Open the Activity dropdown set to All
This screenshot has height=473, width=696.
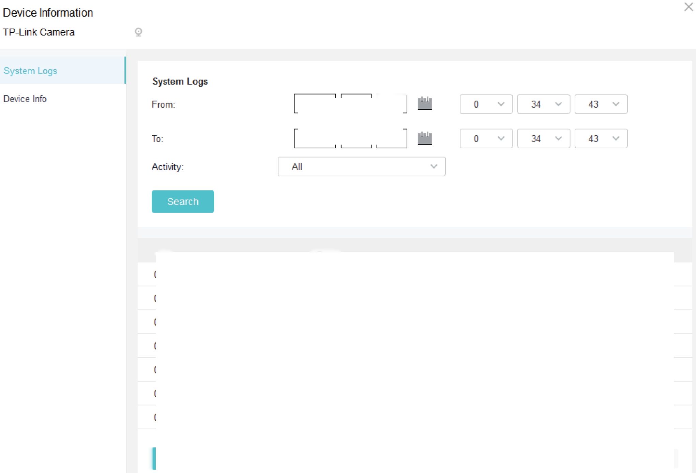point(361,167)
